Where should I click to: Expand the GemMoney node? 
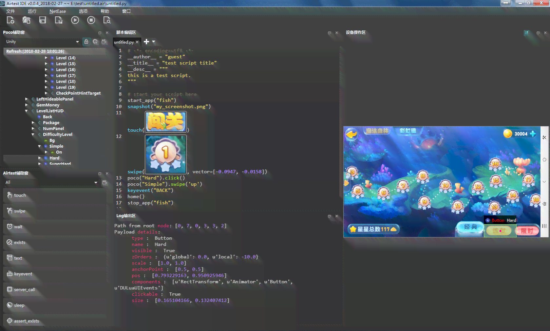(27, 105)
